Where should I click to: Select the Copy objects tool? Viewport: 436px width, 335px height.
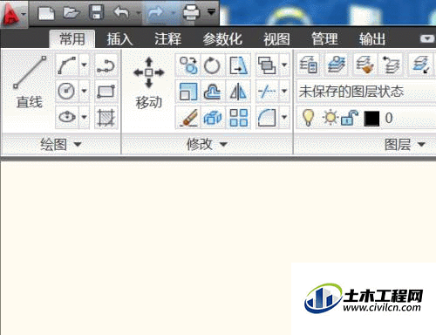(188, 65)
